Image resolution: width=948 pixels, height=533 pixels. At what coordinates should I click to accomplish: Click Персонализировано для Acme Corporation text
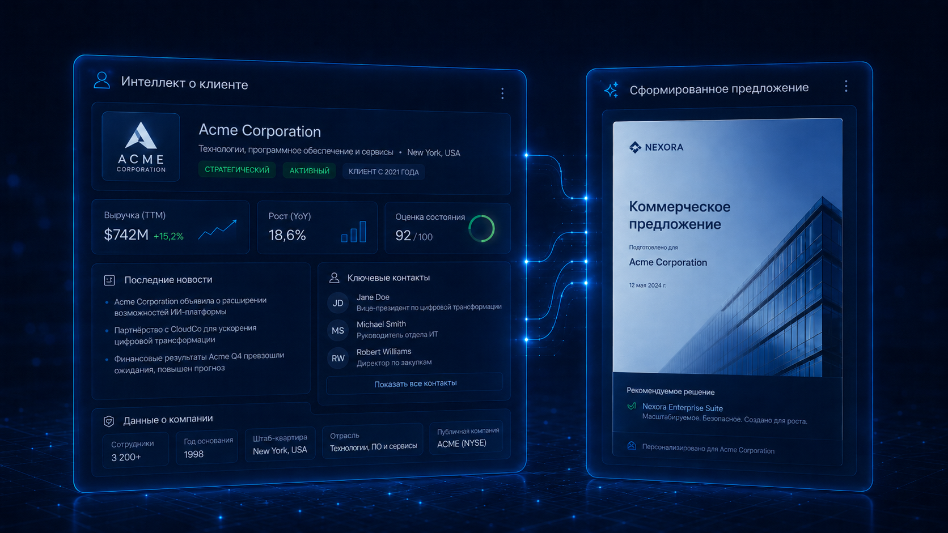click(708, 449)
